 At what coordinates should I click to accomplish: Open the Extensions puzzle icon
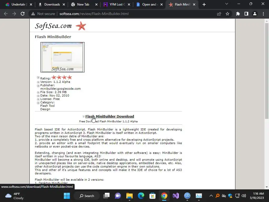(x=238, y=14)
